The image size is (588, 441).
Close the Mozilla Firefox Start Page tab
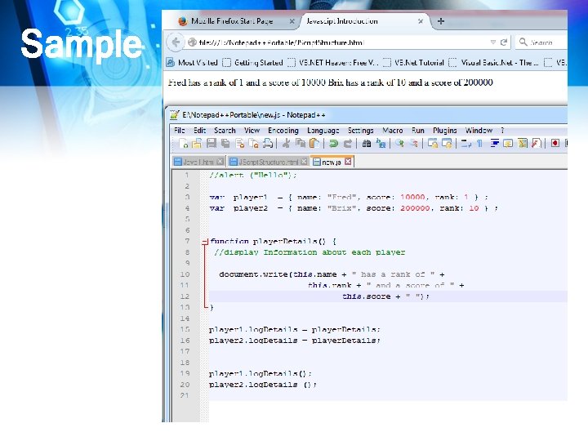click(x=292, y=21)
